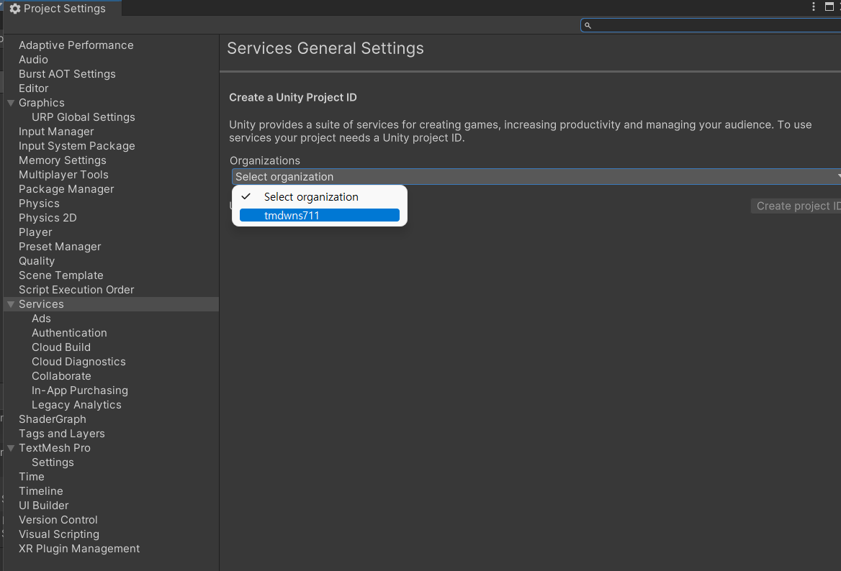Collapse the TextMesh Pro tree section

[x=11, y=448]
